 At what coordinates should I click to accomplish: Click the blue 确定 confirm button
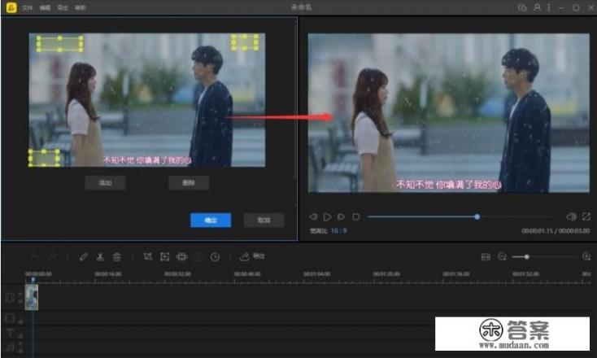211,220
